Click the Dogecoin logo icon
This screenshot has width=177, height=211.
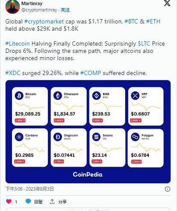point(58,137)
